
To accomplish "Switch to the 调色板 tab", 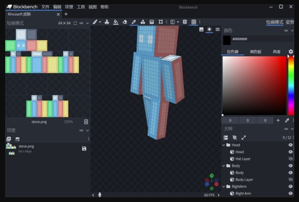I will 256,52.
